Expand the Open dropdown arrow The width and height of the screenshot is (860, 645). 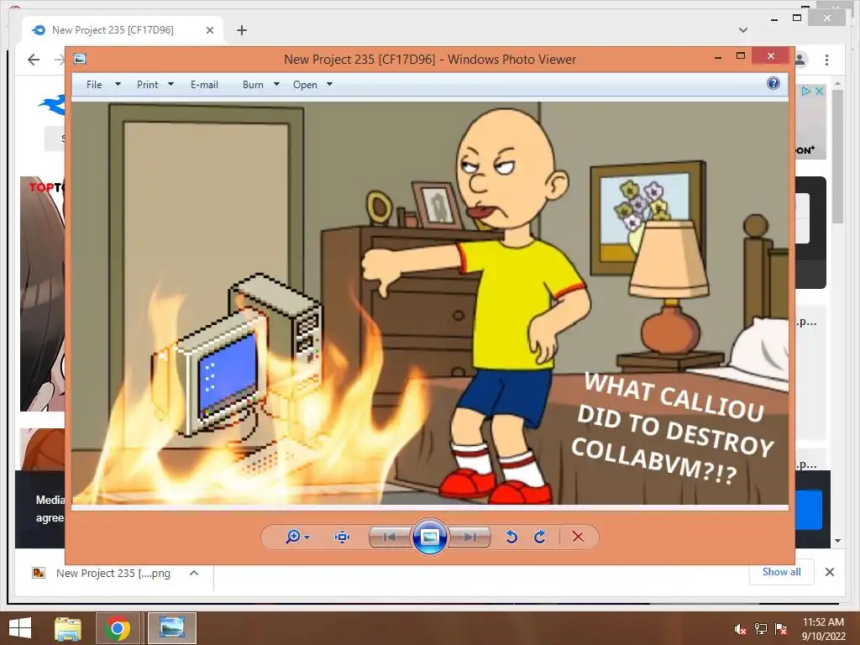pyautogui.click(x=329, y=85)
